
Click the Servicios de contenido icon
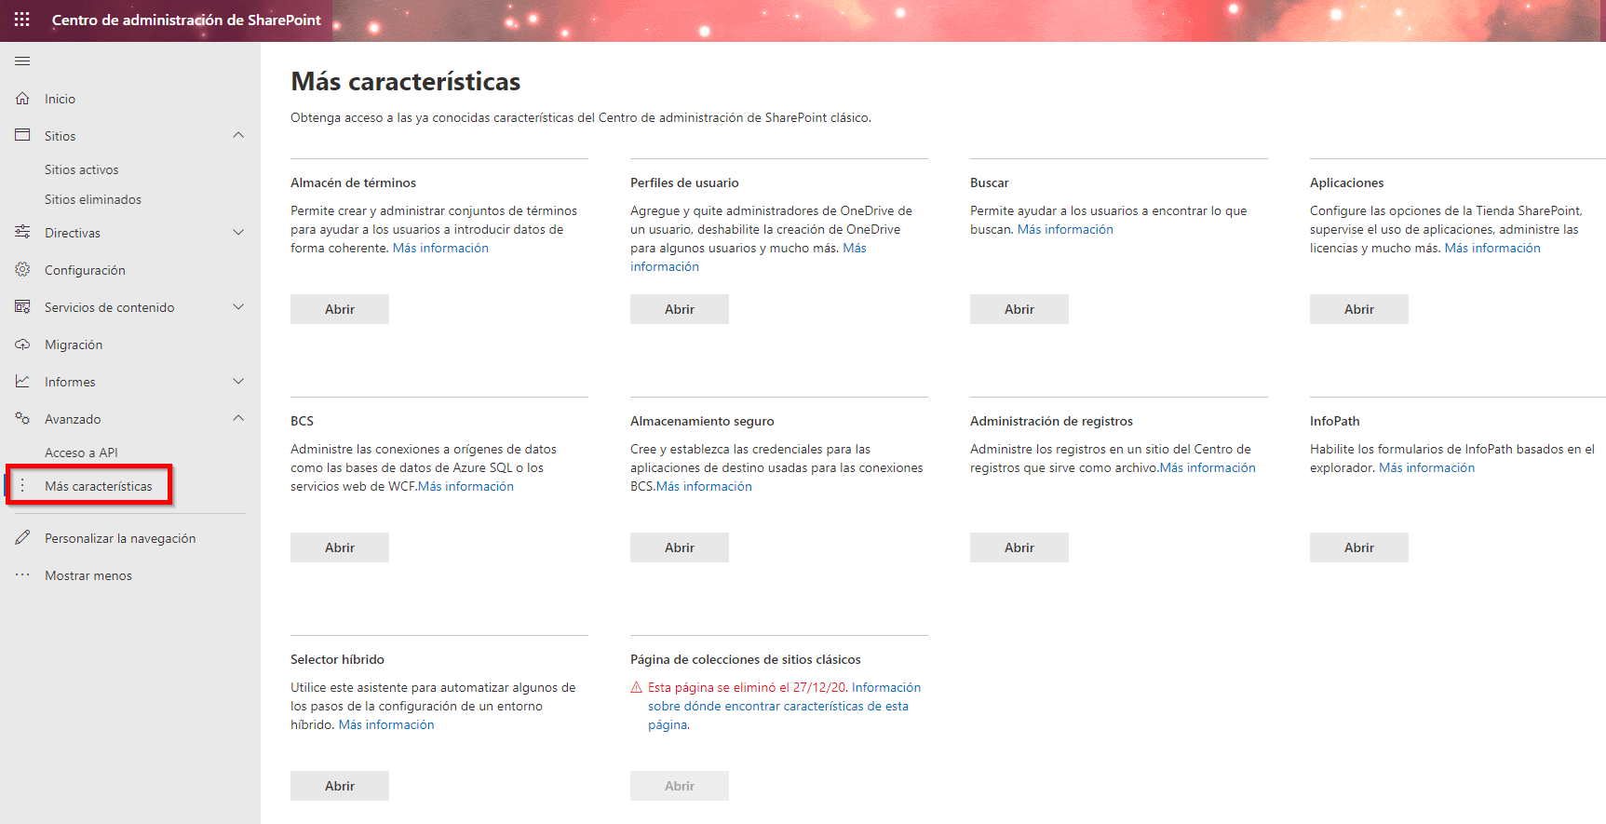(x=22, y=307)
